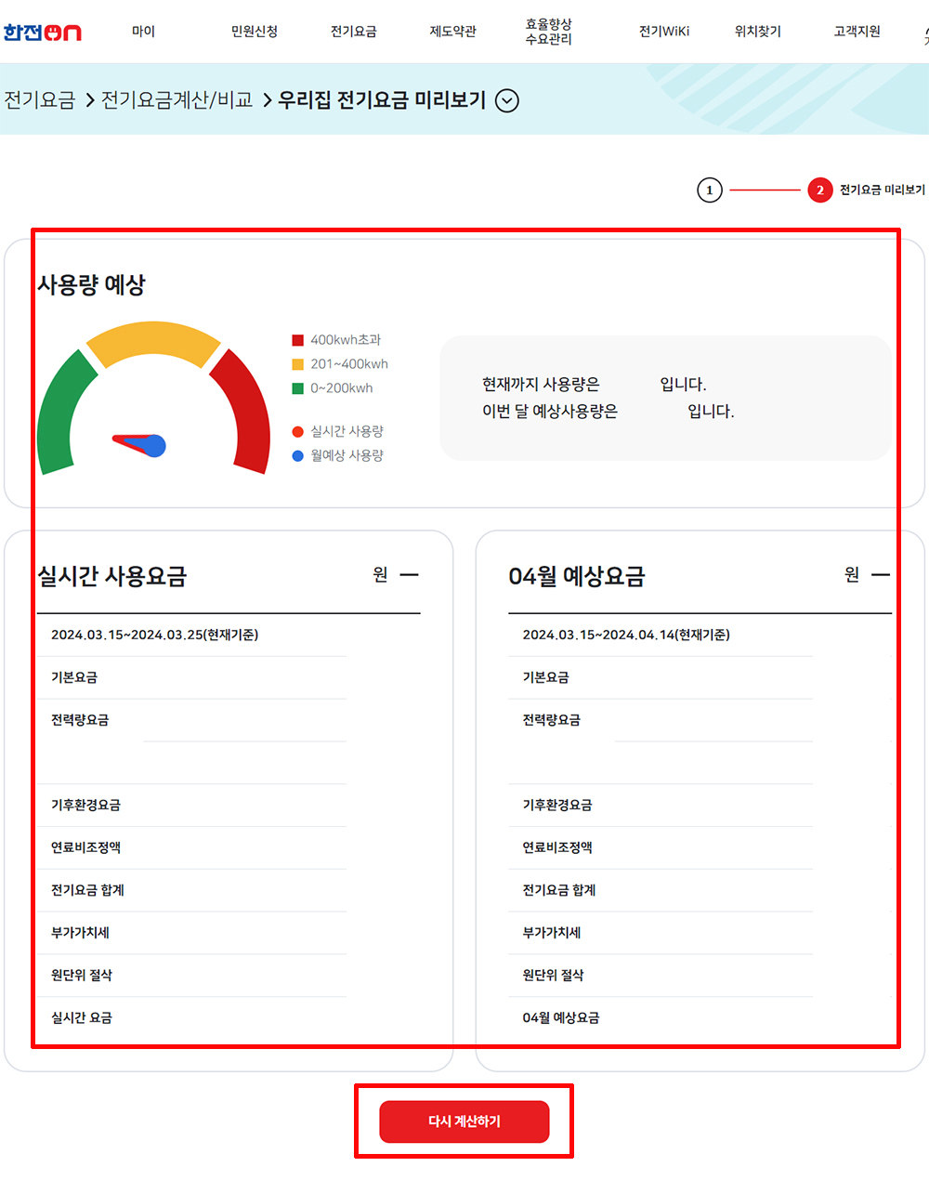Click the blue 월예상 사용량 legend dot

click(x=298, y=455)
